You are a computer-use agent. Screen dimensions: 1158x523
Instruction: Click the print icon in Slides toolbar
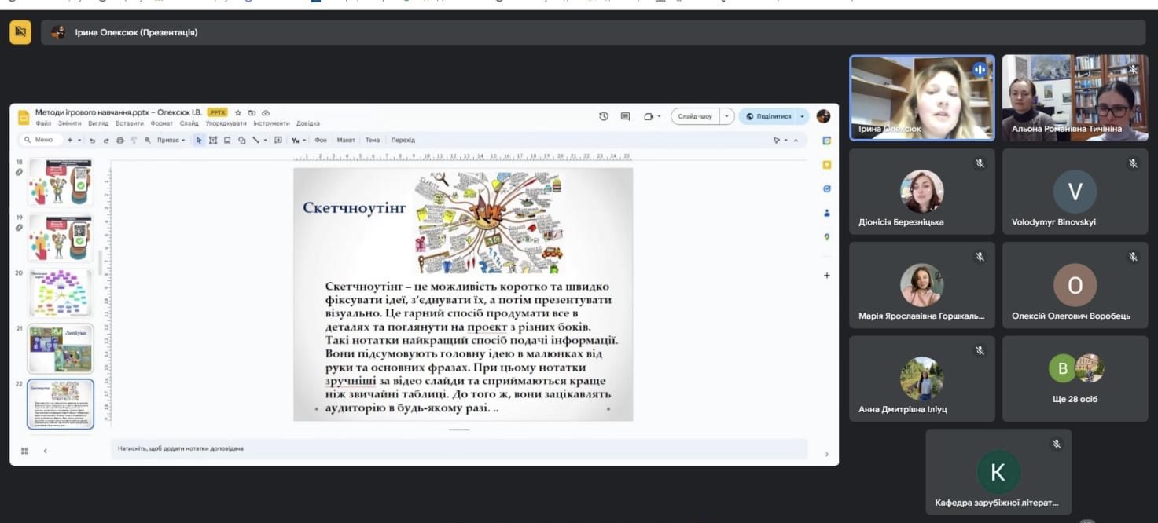click(120, 141)
